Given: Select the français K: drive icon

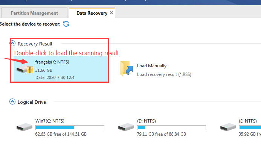Looking at the screenshot, I should click(24, 69).
